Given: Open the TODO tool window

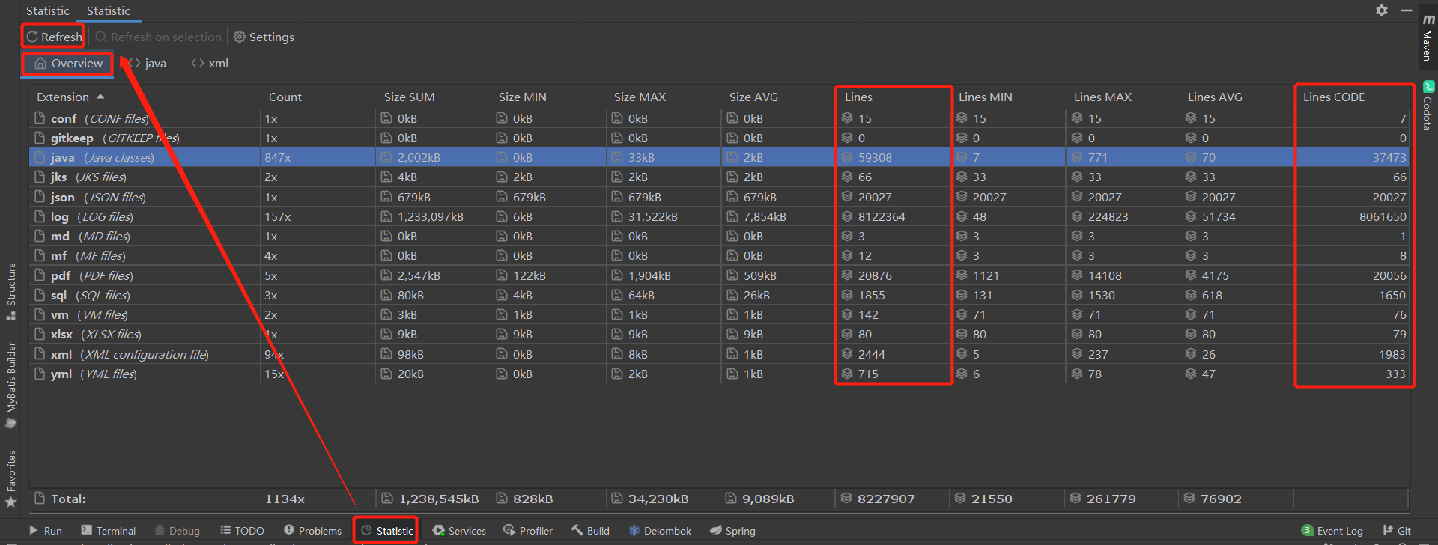Looking at the screenshot, I should [x=242, y=531].
